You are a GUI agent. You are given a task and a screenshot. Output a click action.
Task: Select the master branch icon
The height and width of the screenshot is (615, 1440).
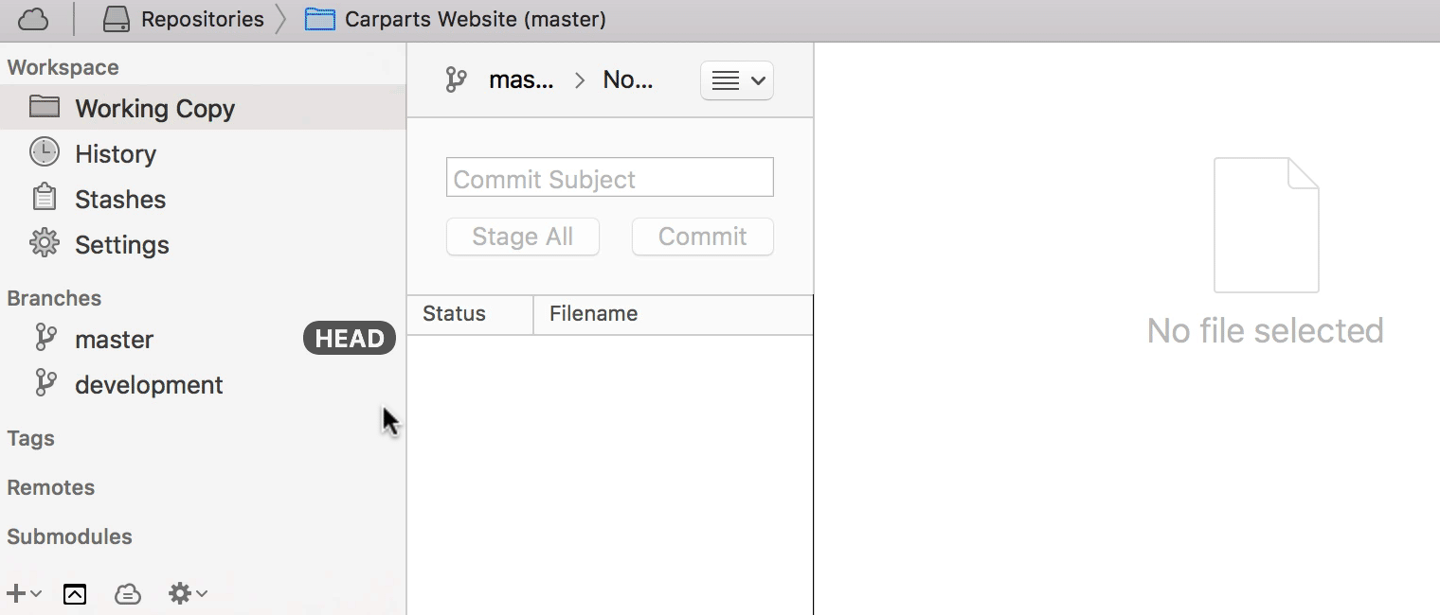tap(45, 338)
